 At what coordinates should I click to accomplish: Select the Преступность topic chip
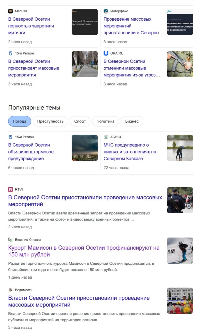(x=50, y=121)
